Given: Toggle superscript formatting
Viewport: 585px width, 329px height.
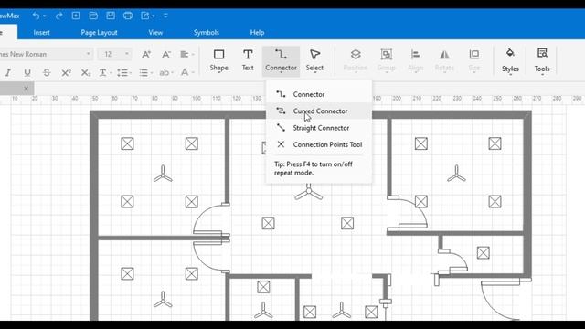Looking at the screenshot, I should [x=66, y=72].
